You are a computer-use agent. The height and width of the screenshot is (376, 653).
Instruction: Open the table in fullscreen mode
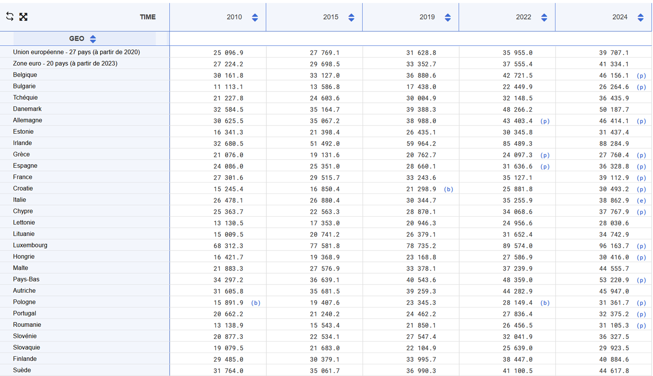[x=24, y=17]
